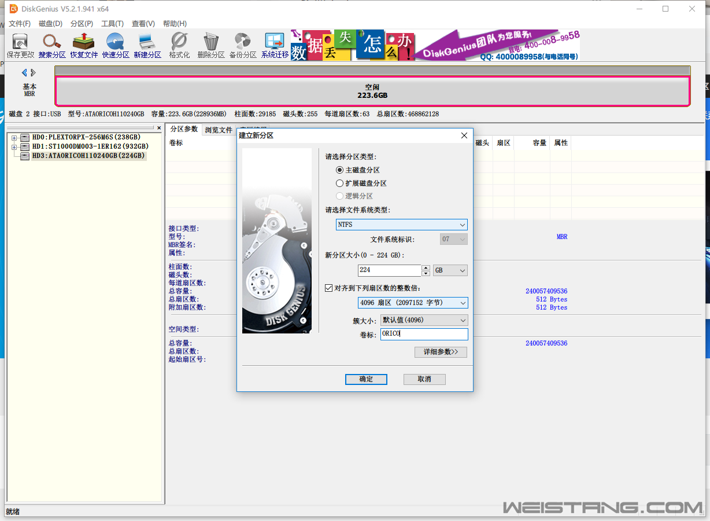Click the MBR value in disk properties
The image size is (710, 521).
click(x=562, y=237)
